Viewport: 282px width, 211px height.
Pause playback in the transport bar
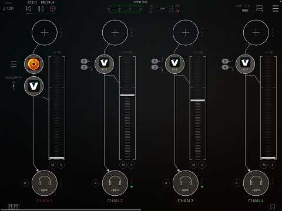[41, 9]
